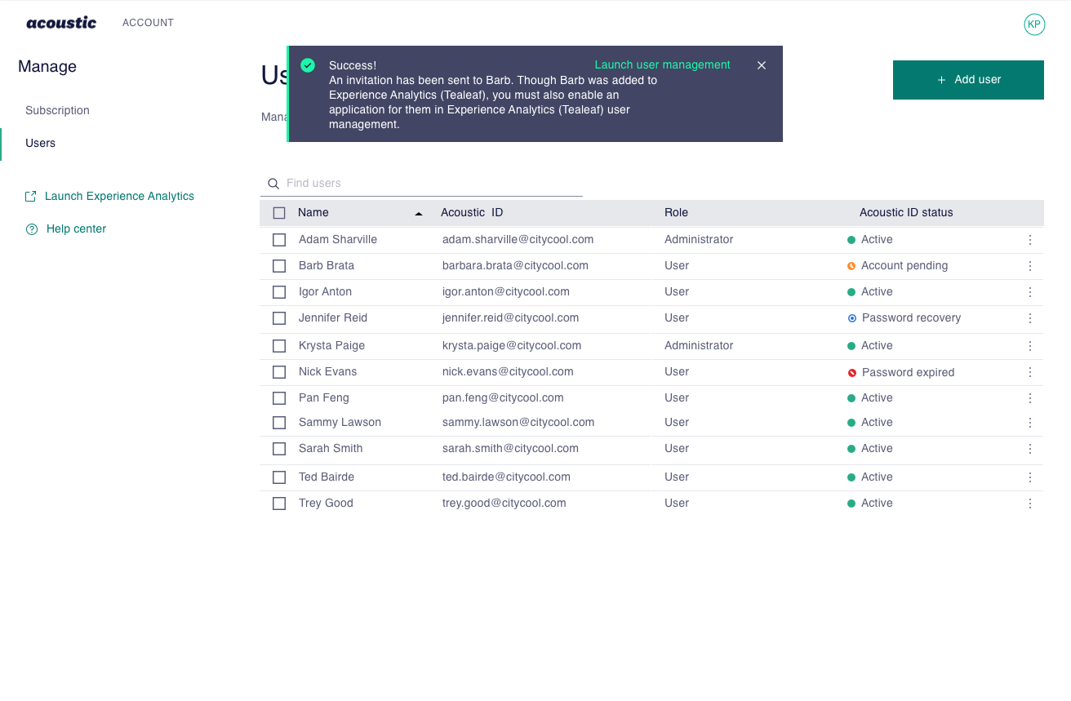Click the name Ted Bairde
Viewport: 1071px width, 701px height.
327,477
